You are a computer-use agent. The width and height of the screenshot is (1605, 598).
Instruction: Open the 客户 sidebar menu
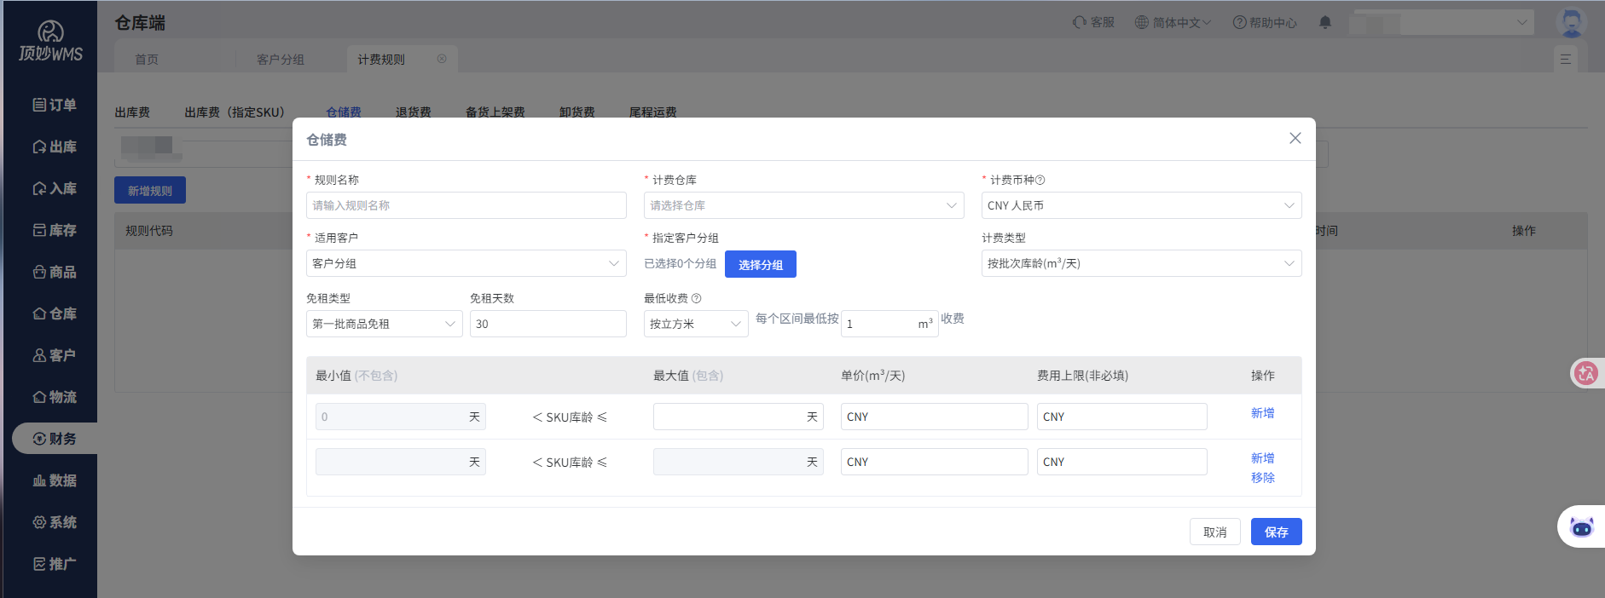point(55,355)
